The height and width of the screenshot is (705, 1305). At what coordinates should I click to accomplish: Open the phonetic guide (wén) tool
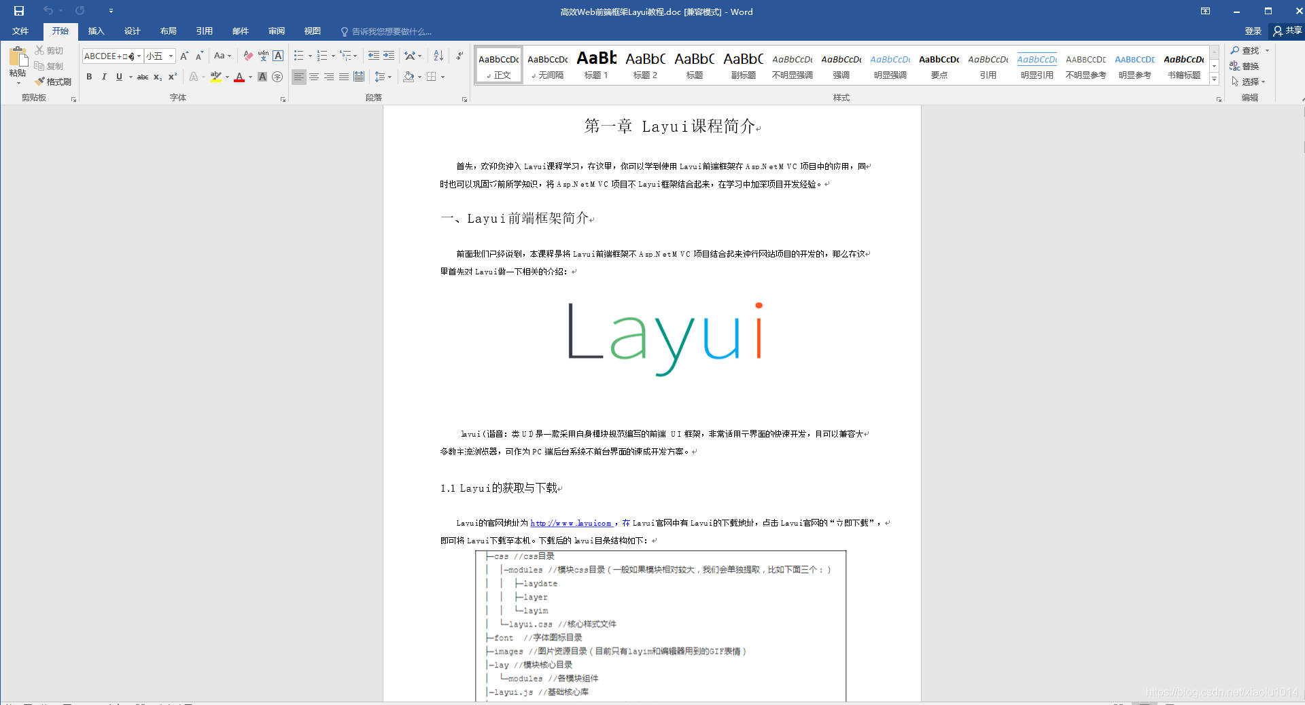coord(263,56)
